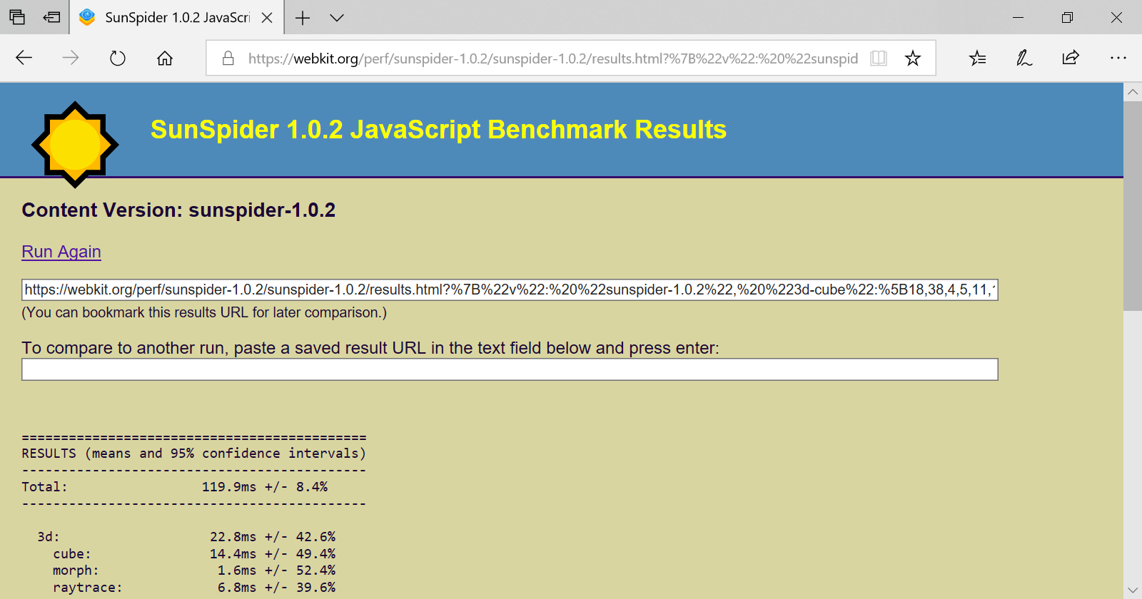
Task: Select the results URL text field
Action: pyautogui.click(x=510, y=290)
